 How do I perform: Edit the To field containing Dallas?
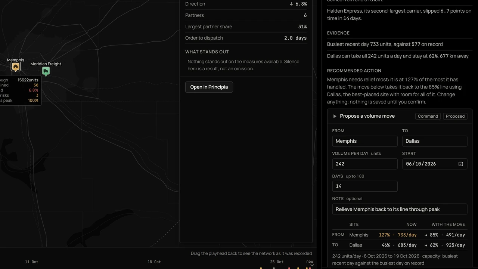[x=435, y=141]
